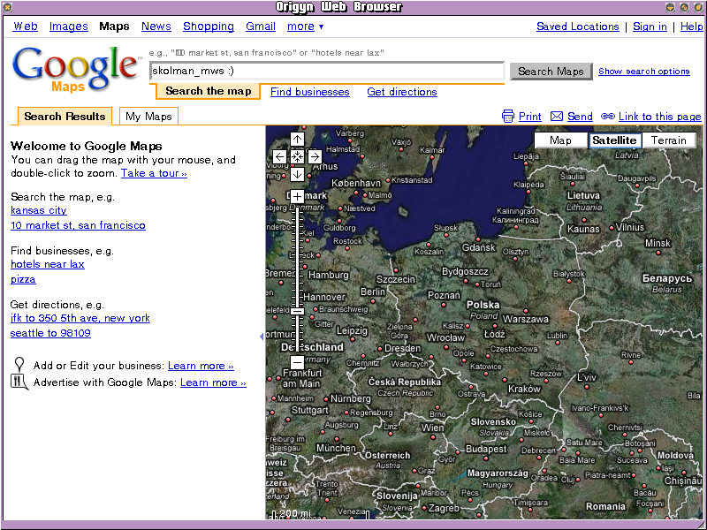Open the Gmail navigation link
707x530 pixels.
coord(261,26)
